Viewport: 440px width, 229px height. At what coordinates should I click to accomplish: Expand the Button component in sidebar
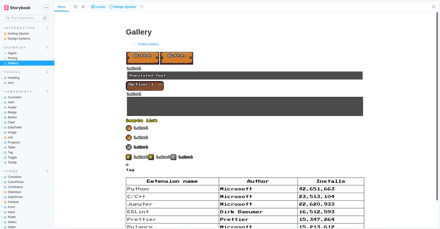(x=12, y=117)
